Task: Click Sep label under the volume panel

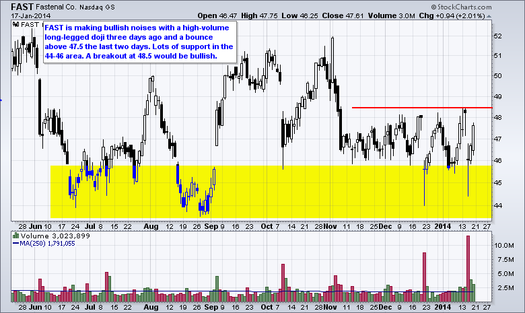Action: tap(211, 307)
